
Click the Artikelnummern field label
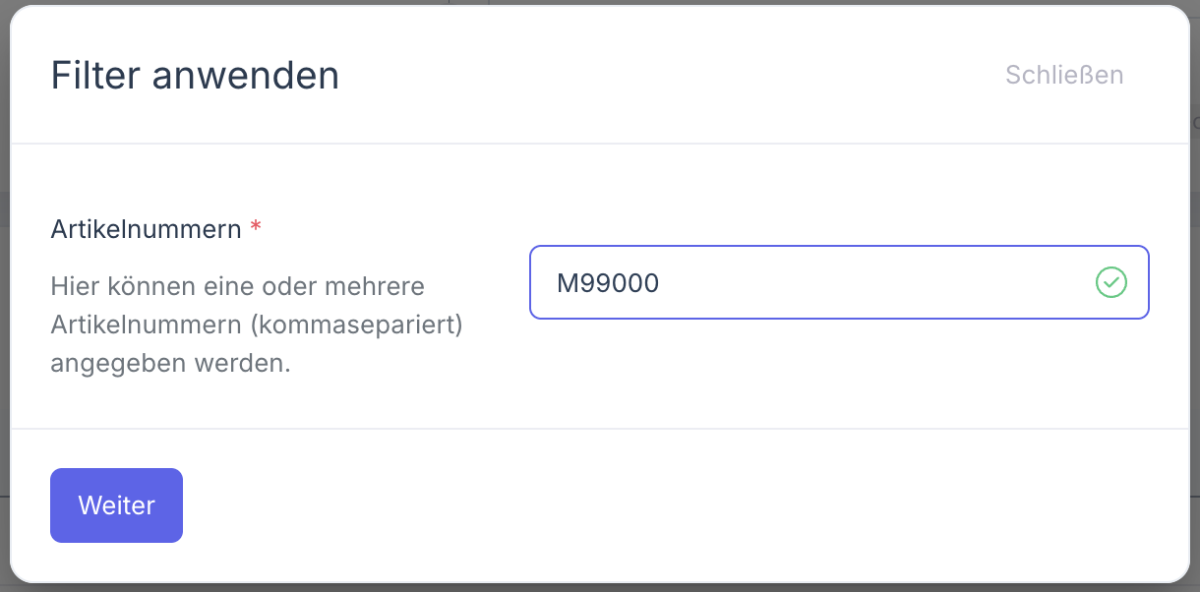[x=146, y=227]
